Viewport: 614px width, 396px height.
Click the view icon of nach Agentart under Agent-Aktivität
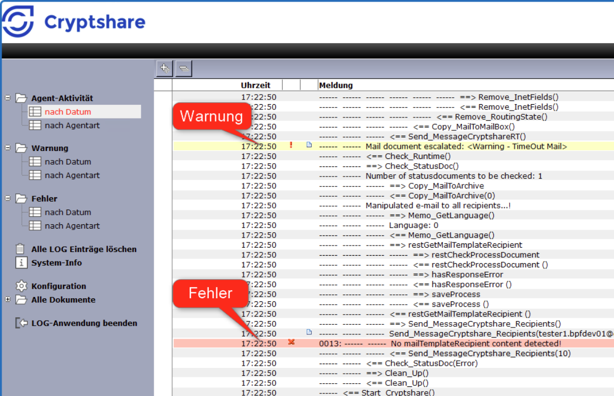click(35, 125)
